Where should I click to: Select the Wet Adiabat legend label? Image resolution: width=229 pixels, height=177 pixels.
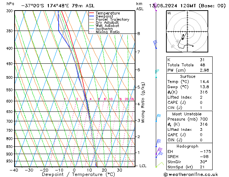coord(107,25)
